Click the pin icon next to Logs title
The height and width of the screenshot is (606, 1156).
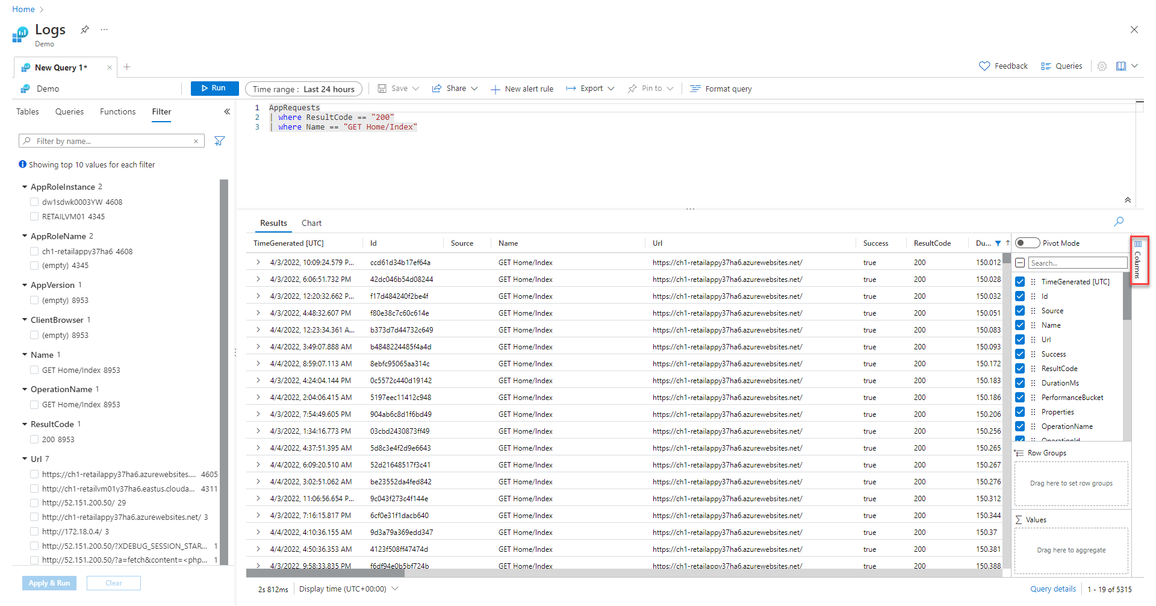coord(85,30)
